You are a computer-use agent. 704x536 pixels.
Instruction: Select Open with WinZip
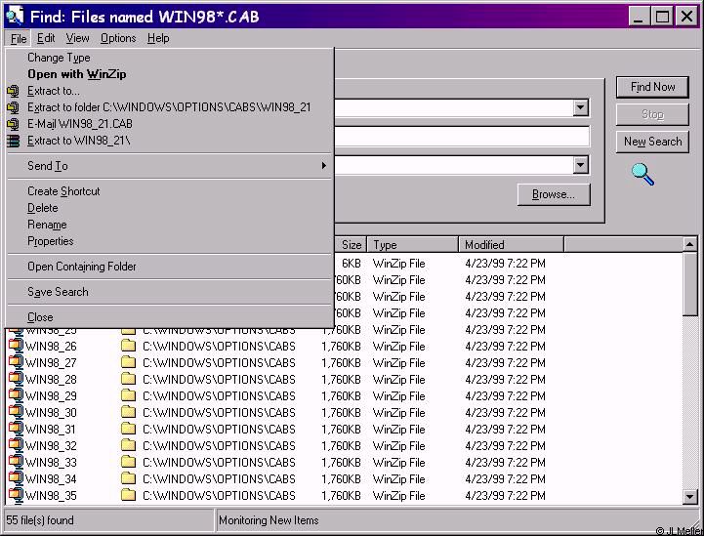[x=170, y=74]
